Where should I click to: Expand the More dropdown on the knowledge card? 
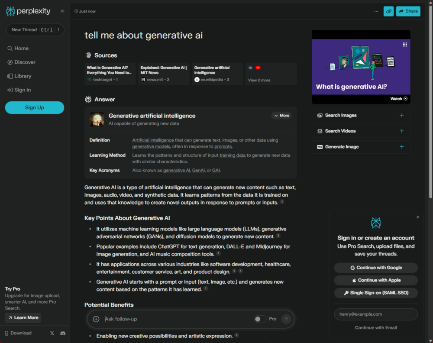282,116
